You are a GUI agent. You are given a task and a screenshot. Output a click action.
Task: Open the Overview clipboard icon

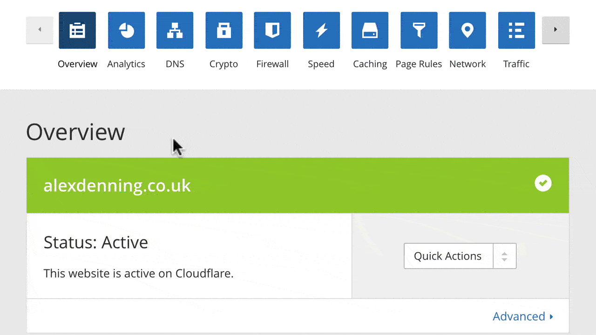tap(77, 30)
